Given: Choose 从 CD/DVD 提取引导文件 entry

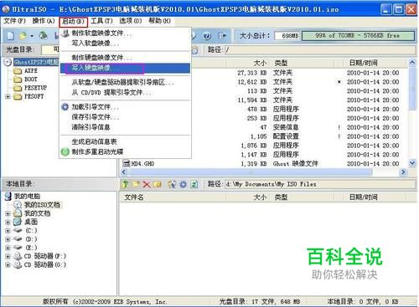Looking at the screenshot, I should click(x=126, y=92).
